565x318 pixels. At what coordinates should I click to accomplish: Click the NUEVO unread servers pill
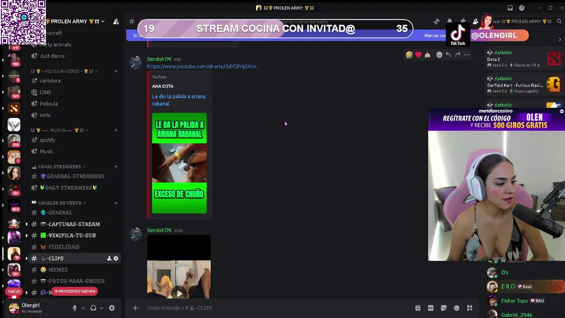tap(14, 291)
